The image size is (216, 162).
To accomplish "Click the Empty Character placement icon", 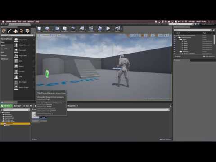I will [x=16, y=45].
